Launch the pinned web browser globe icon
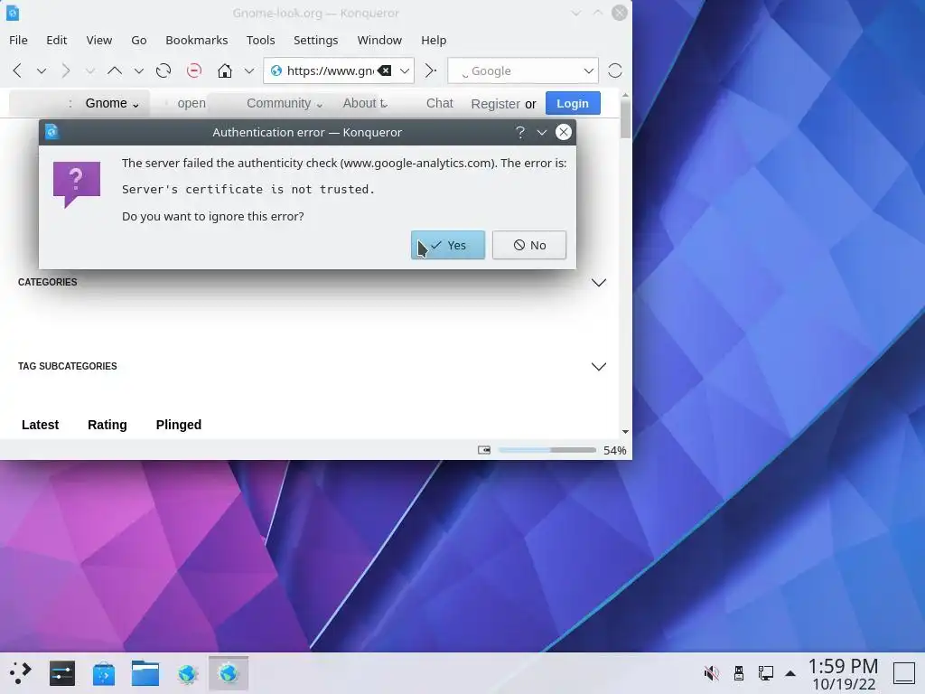This screenshot has height=694, width=925. (x=187, y=672)
